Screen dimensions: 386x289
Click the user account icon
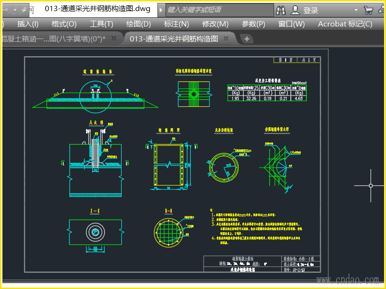pyautogui.click(x=296, y=10)
